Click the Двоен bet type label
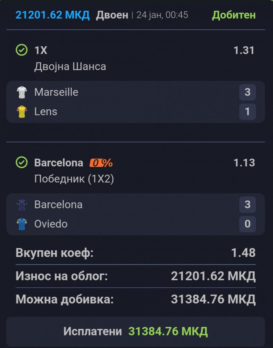Image resolution: width=273 pixels, height=348 pixels. (112, 15)
